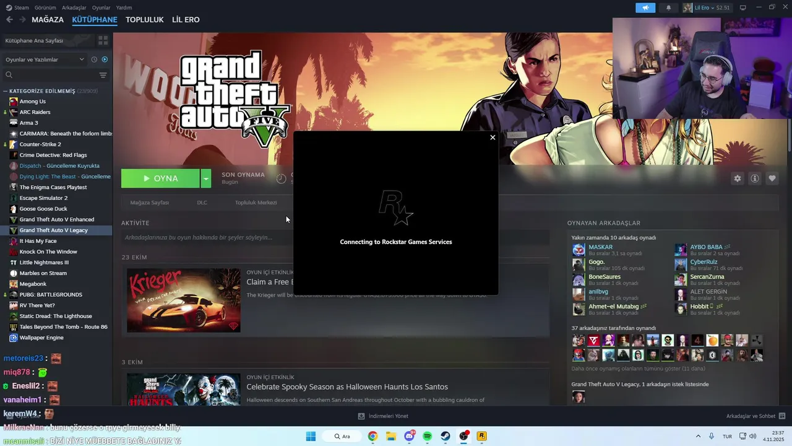Open Discord from taskbar

tap(409, 436)
